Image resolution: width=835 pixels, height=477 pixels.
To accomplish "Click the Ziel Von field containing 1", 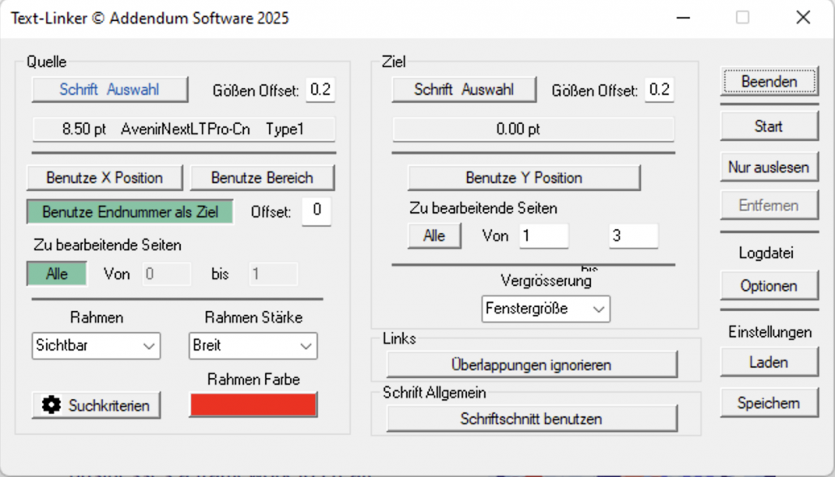I will click(x=544, y=236).
